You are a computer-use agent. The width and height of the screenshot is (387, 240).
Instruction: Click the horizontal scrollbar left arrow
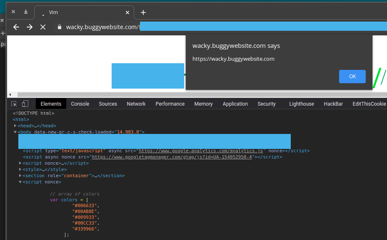tap(10, 94)
